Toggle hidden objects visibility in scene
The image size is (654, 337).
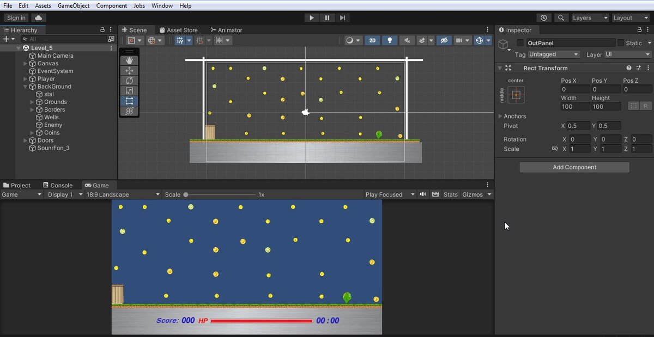click(x=444, y=40)
